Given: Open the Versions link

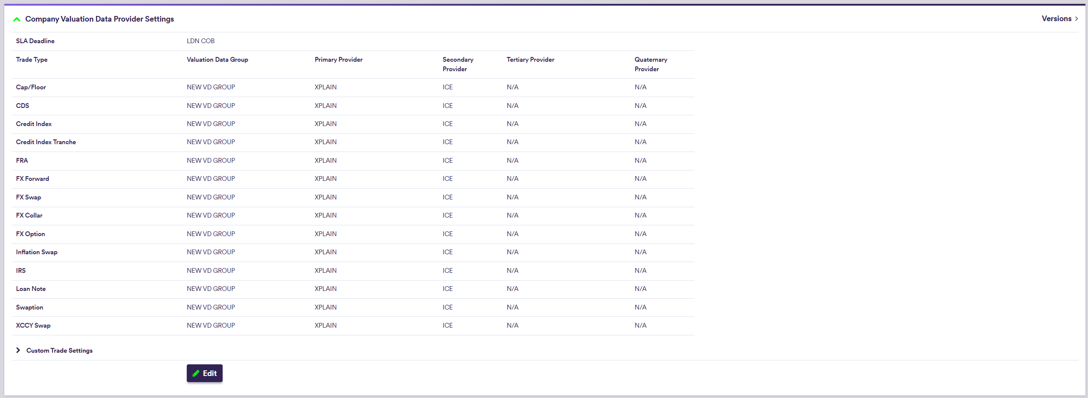Looking at the screenshot, I should coord(1056,19).
